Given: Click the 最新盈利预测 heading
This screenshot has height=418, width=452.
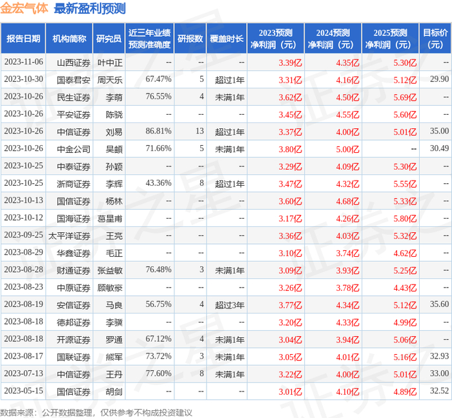Looking at the screenshot, I should point(90,8).
